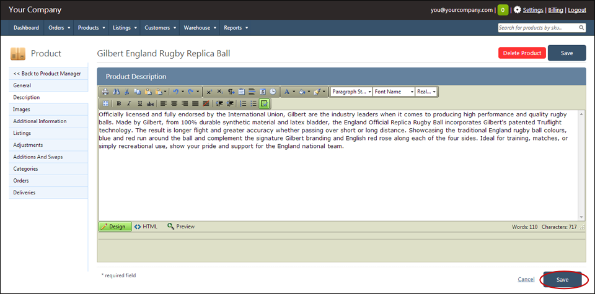
Task: Click the Print icon in editor toolbar
Action: tap(105, 92)
